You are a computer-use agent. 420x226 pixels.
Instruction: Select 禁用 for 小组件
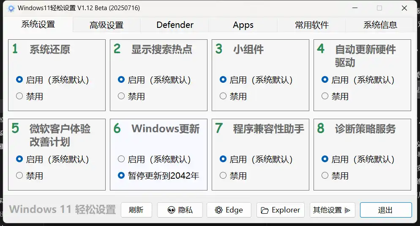pyautogui.click(x=233, y=96)
